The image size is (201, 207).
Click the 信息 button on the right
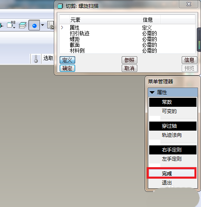pyautogui.click(x=189, y=60)
